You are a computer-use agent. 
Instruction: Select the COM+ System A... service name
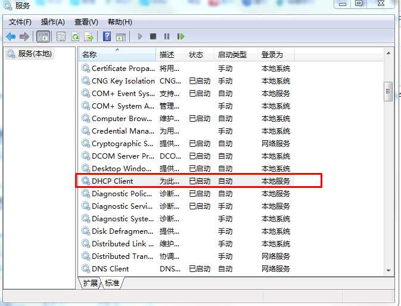[123, 106]
